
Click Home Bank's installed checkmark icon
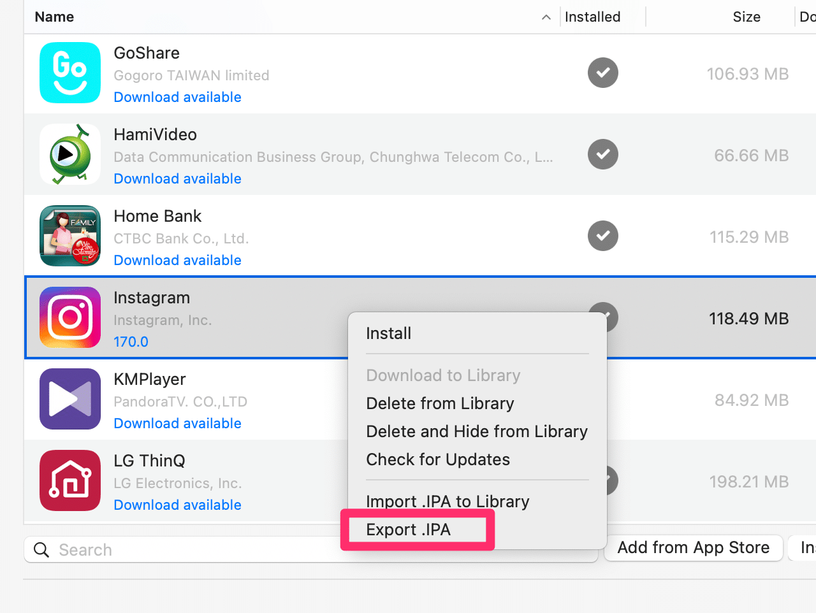point(603,236)
